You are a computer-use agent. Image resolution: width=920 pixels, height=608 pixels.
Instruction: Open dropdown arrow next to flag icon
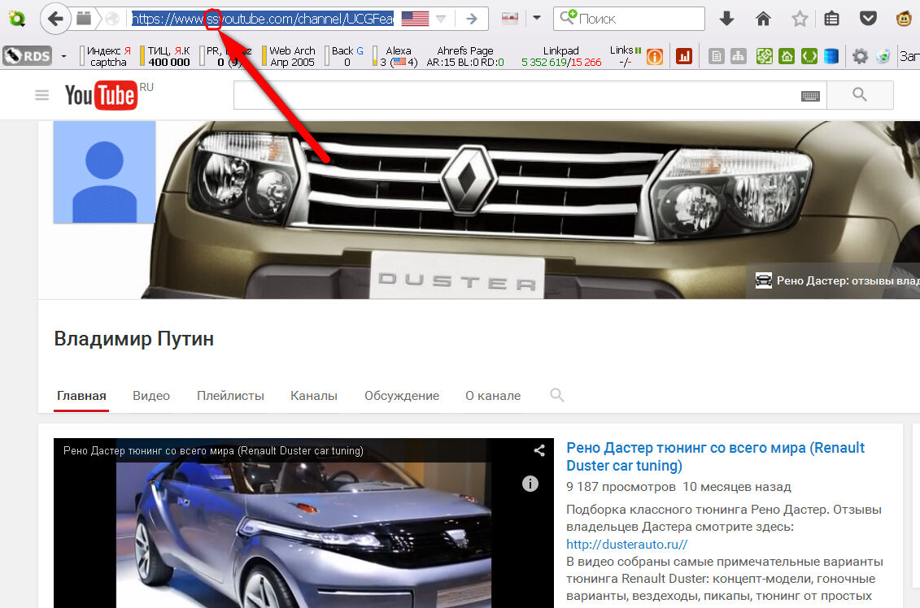pos(537,18)
